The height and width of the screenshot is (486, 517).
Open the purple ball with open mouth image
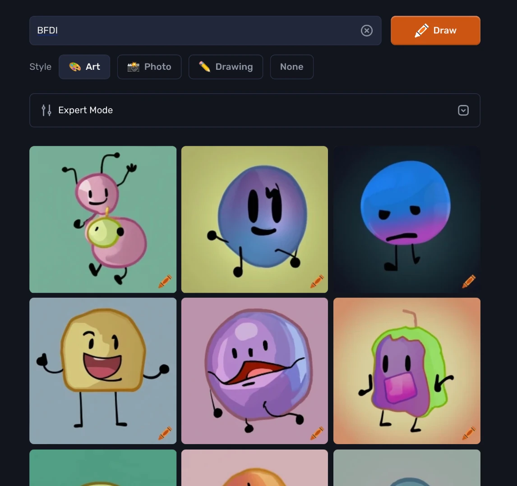[254, 371]
